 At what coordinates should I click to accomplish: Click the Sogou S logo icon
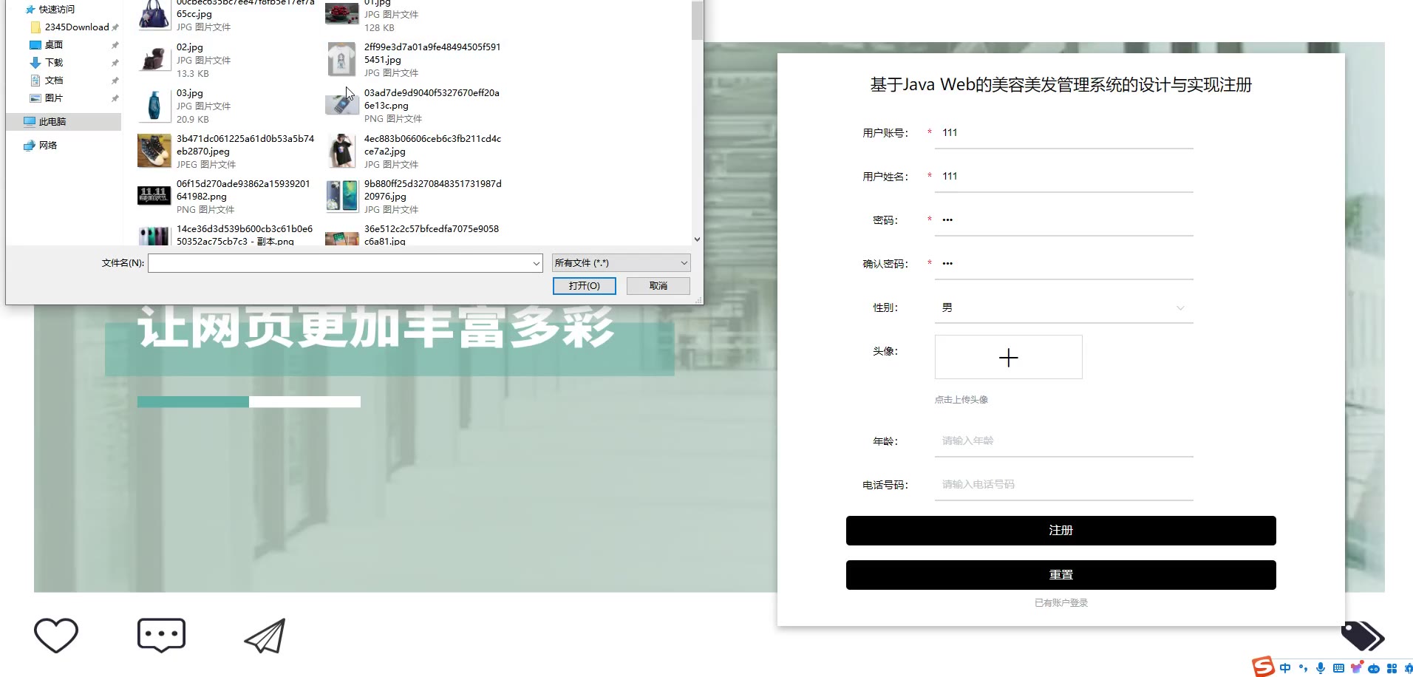[x=1263, y=667]
